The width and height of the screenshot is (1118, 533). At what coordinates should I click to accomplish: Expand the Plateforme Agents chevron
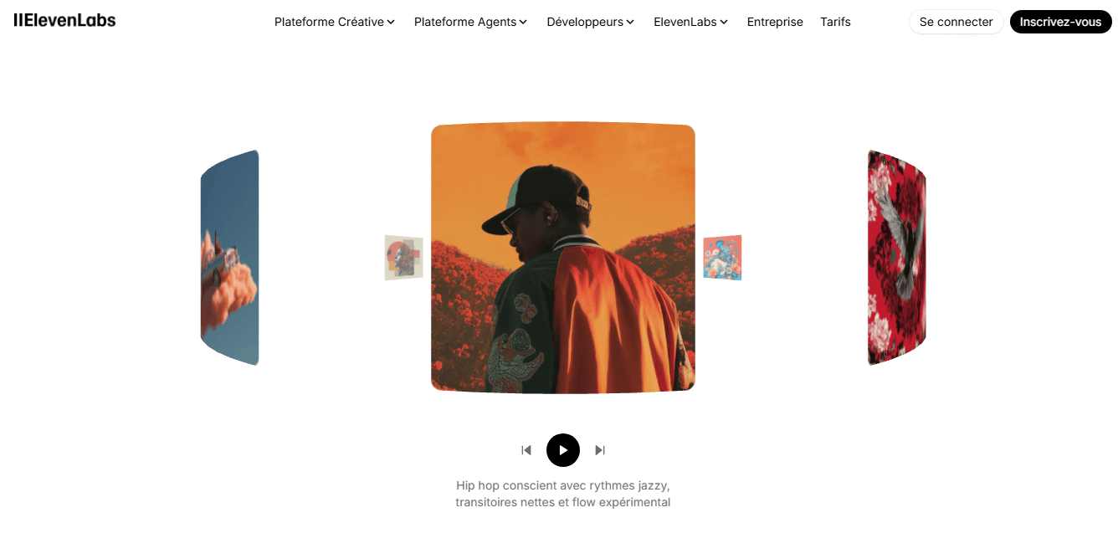[523, 23]
